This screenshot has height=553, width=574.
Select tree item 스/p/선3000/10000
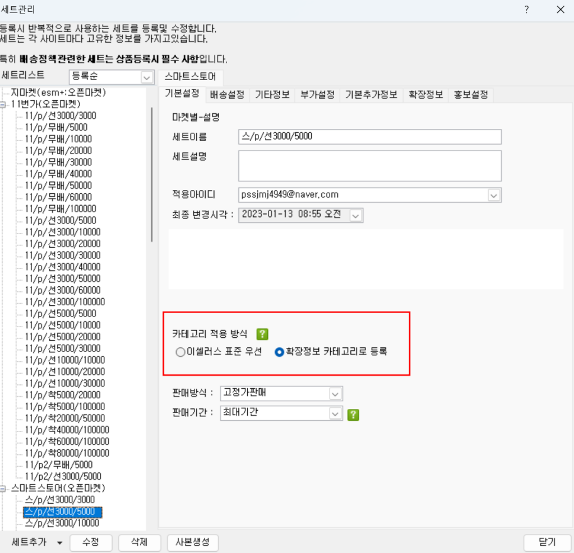coord(62,523)
